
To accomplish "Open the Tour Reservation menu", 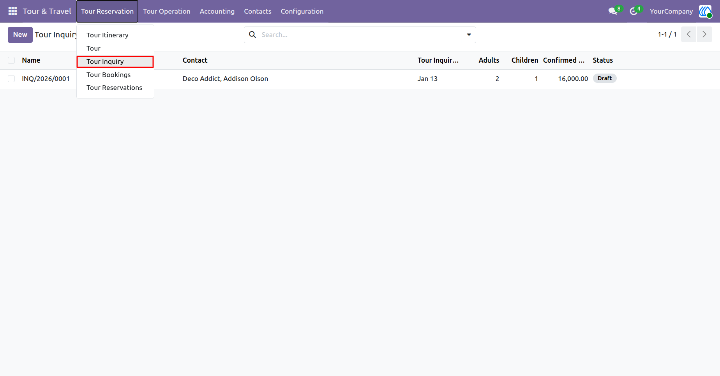I will [x=107, y=11].
